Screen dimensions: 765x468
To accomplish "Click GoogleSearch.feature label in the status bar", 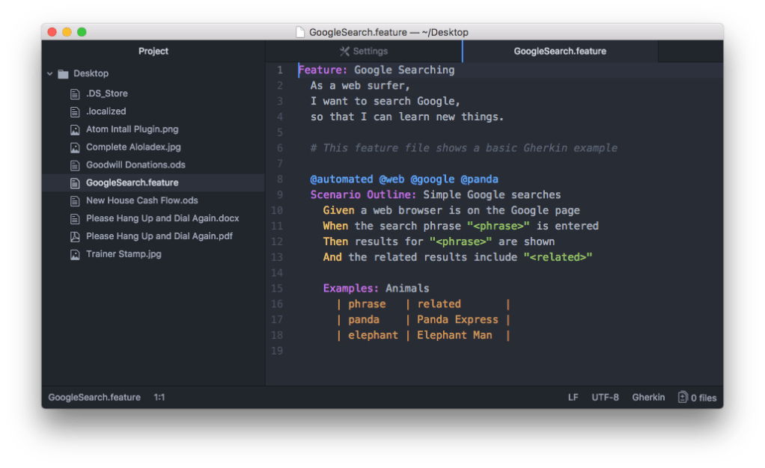I will [94, 397].
